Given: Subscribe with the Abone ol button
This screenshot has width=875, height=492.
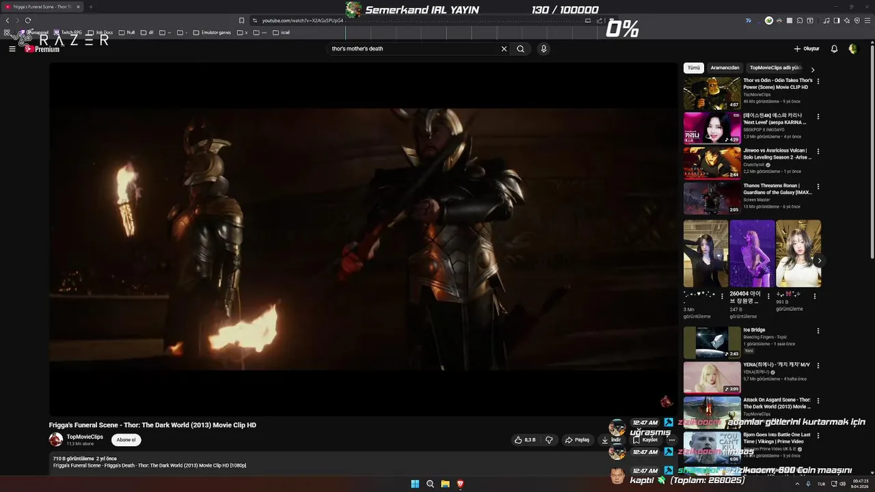Looking at the screenshot, I should pos(126,440).
